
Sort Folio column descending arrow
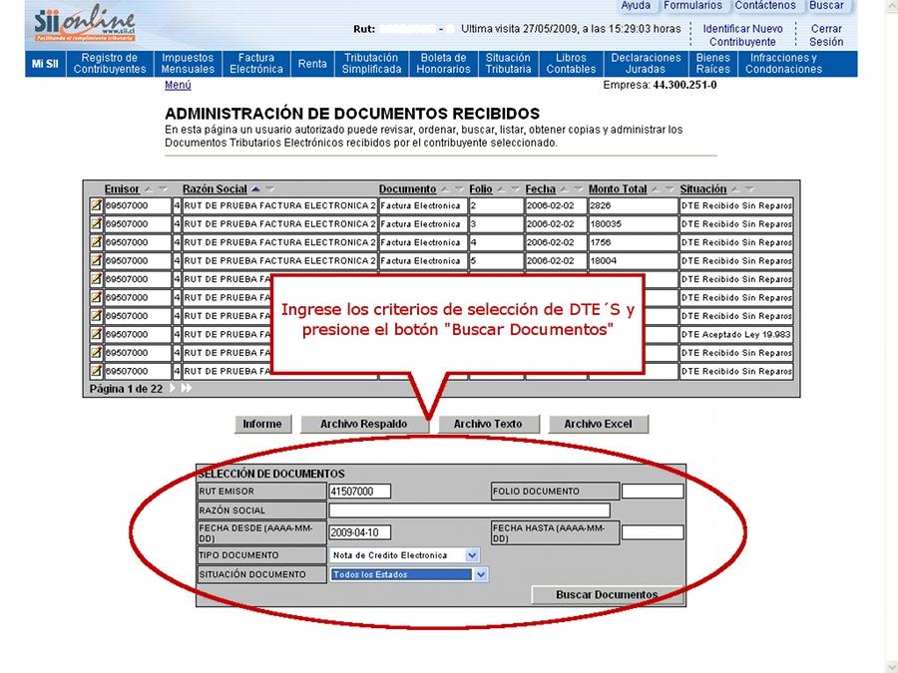pos(515,188)
